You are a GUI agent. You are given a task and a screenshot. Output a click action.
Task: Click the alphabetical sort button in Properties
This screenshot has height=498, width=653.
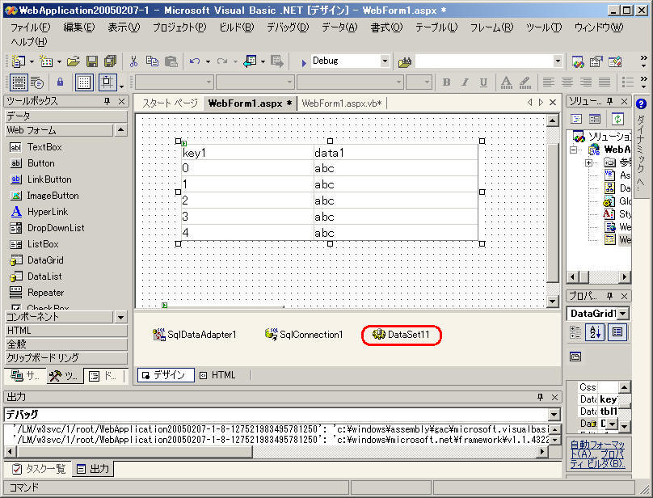pos(596,332)
